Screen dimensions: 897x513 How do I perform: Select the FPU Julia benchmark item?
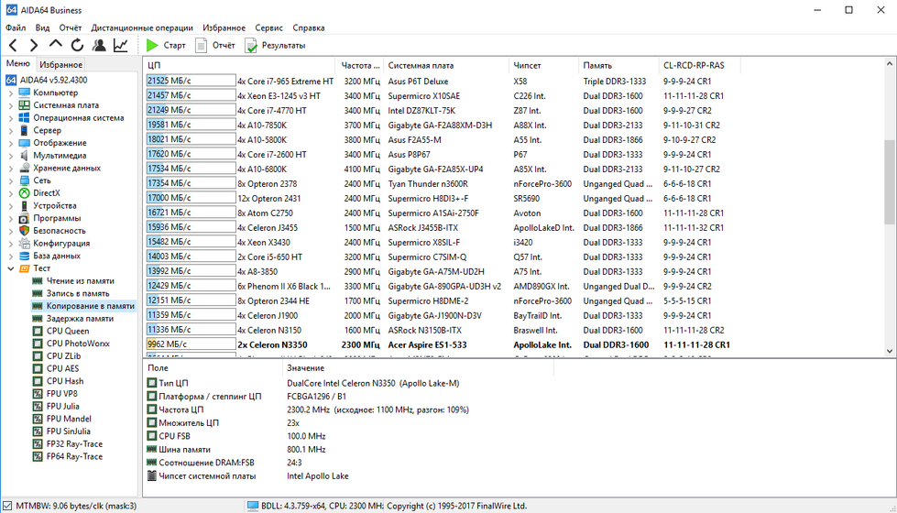(62, 406)
